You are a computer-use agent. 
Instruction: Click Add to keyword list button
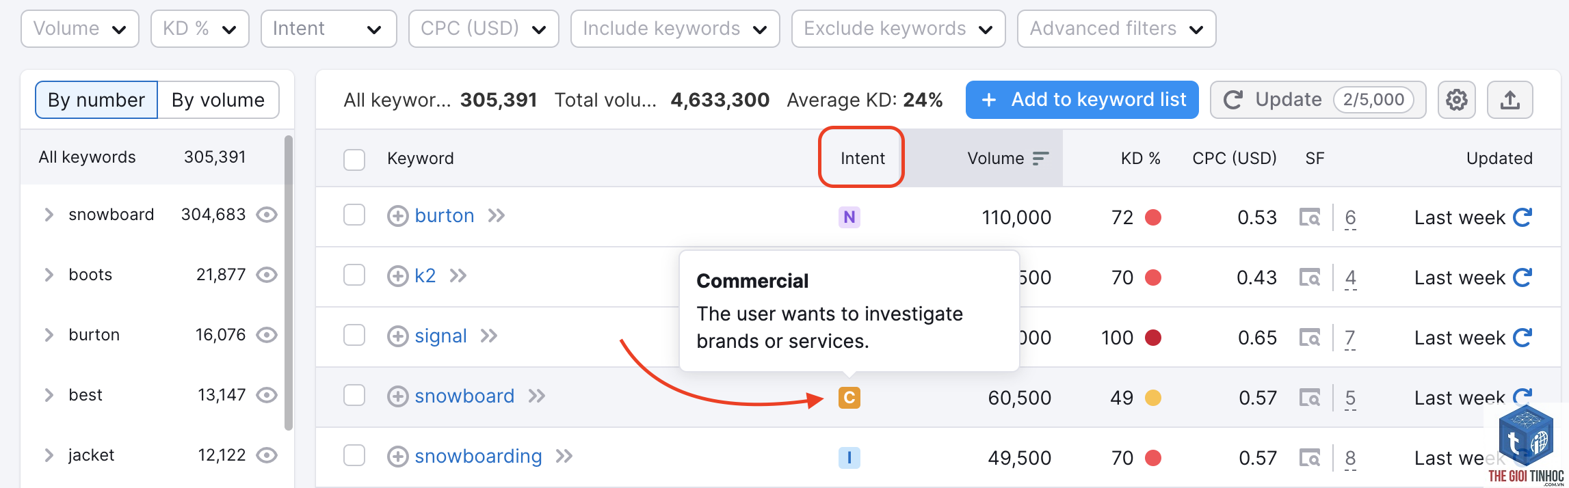[x=1082, y=100]
